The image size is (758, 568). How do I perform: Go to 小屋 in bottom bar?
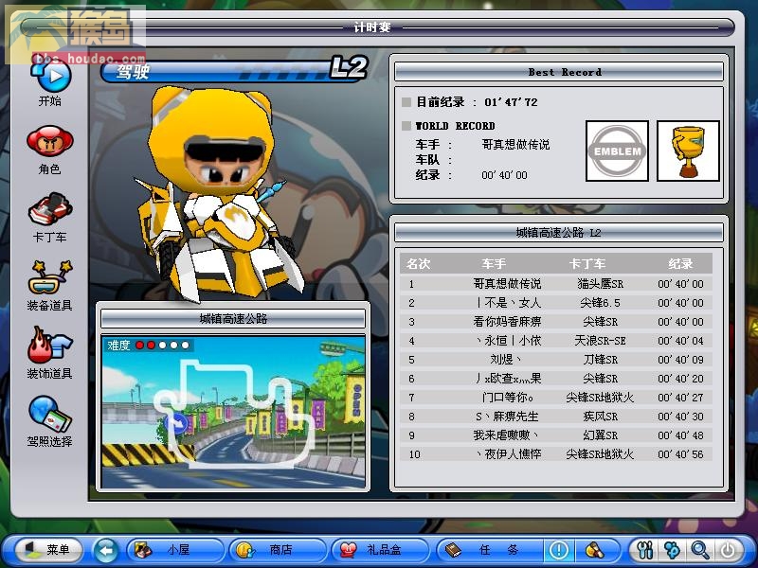pos(175,550)
